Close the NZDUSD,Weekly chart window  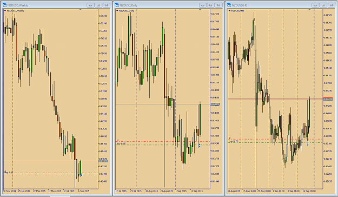point(107,5)
